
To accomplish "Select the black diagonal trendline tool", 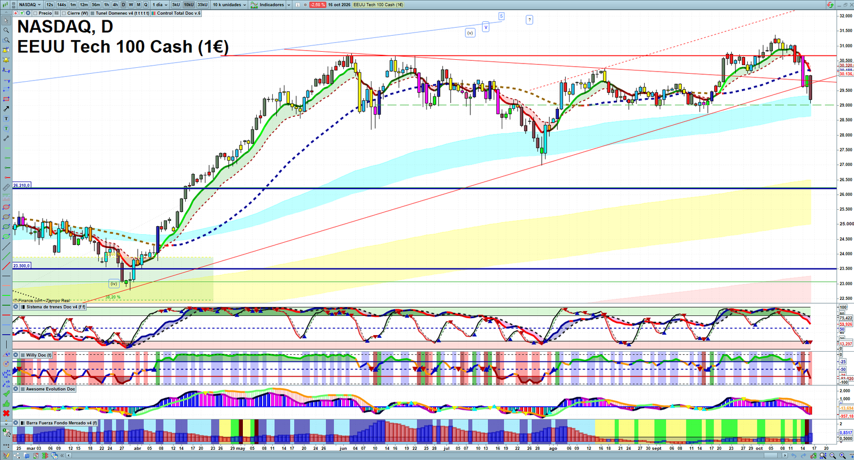I will tap(6, 246).
